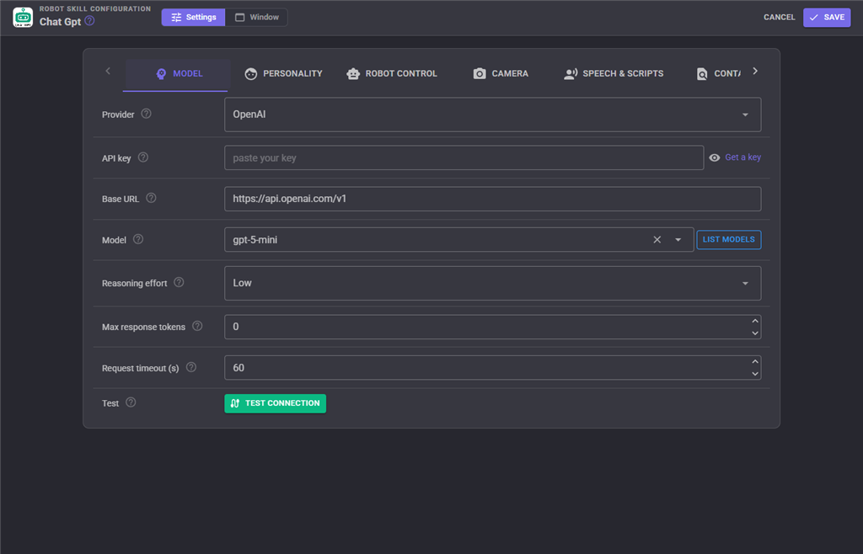Expand the Reasoning effort dropdown
The image size is (863, 554).
point(745,284)
